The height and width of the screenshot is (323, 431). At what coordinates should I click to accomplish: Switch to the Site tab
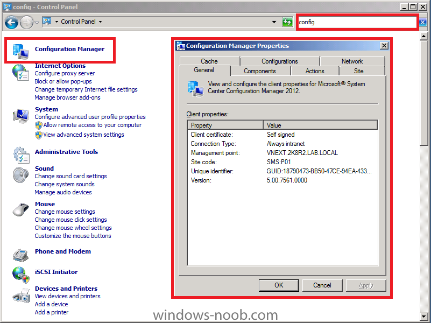tap(359, 71)
